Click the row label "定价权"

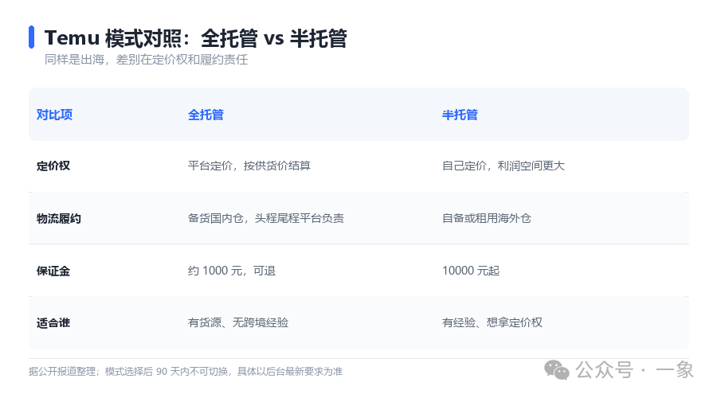tap(53, 166)
